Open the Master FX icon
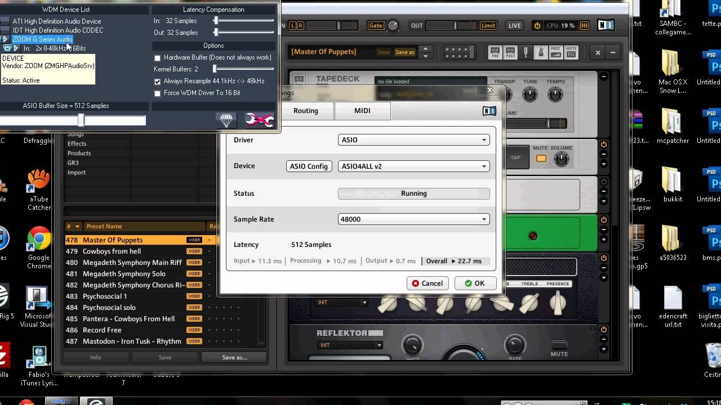Screen dimensions: 721x405 tap(571, 52)
